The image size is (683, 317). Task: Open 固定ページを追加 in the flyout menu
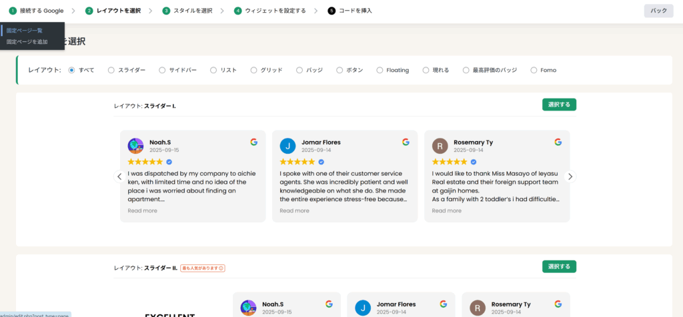[x=27, y=42]
